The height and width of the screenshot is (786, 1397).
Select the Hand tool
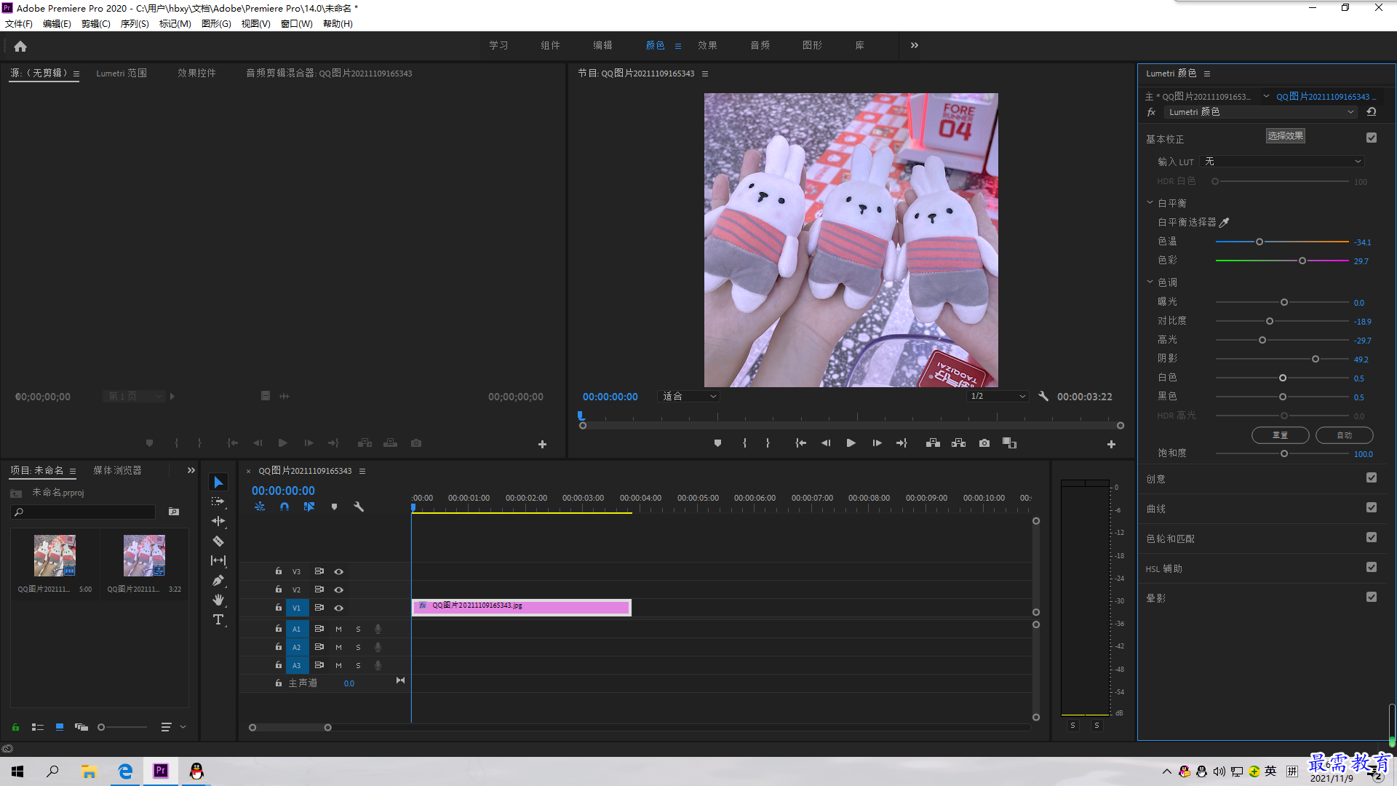click(218, 600)
